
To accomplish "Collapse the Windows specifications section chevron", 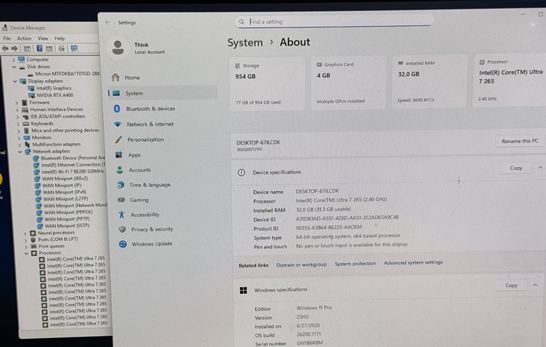I will click(x=535, y=285).
